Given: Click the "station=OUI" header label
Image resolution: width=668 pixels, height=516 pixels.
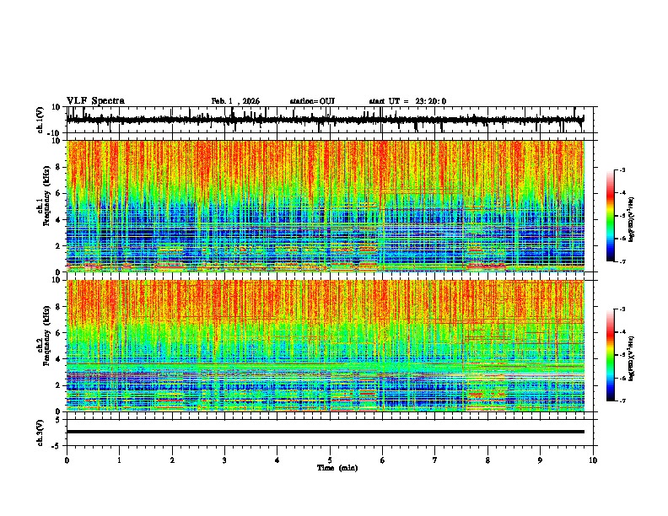Looking at the screenshot, I should click(312, 101).
